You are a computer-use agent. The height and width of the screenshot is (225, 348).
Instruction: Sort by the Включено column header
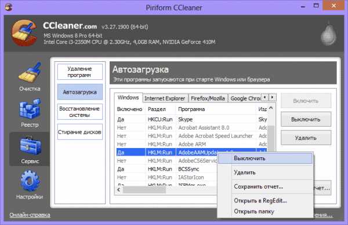[130, 109]
